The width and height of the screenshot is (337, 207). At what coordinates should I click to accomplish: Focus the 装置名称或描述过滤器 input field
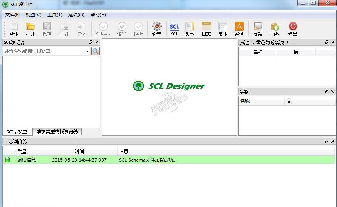(44, 51)
